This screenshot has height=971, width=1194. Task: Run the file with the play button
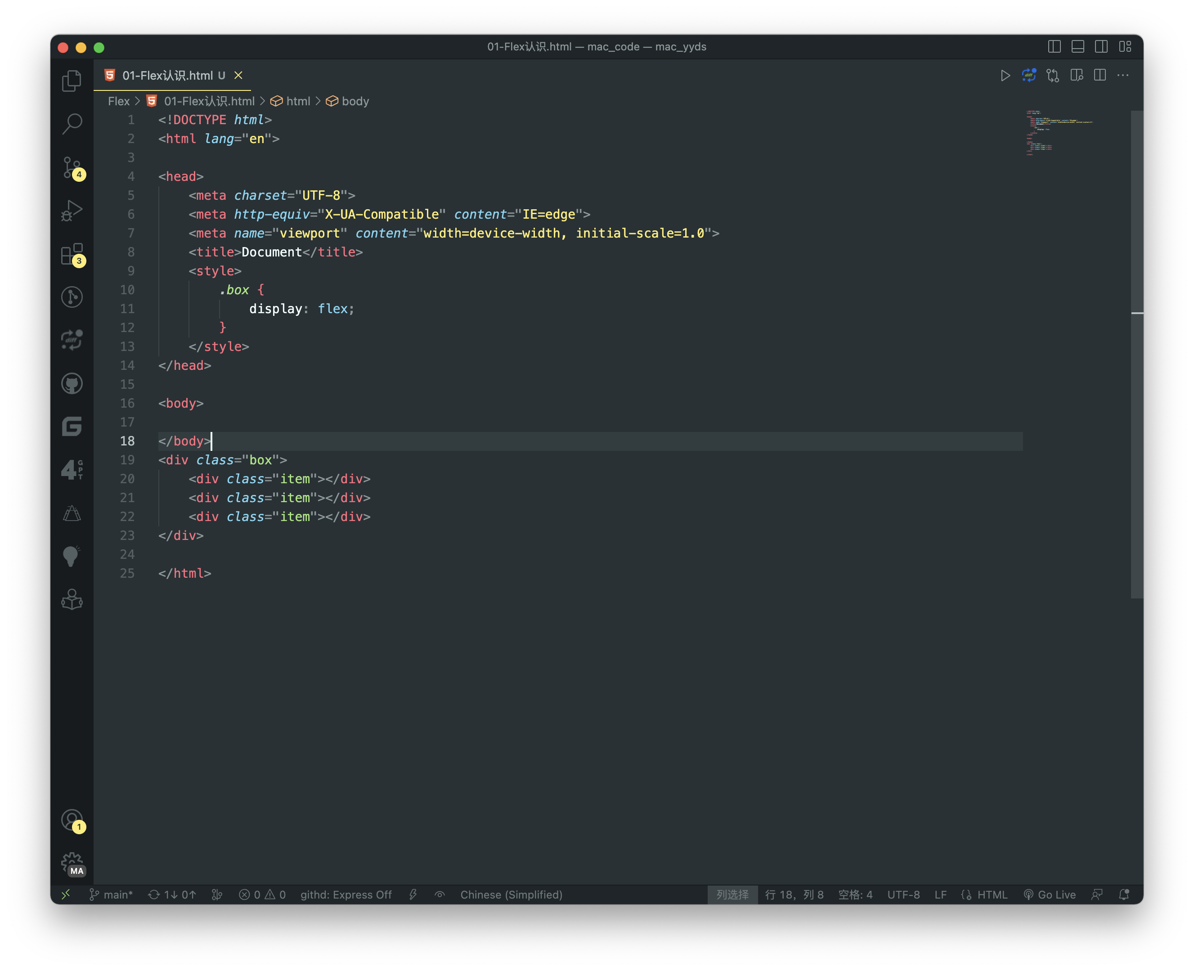[x=1005, y=76]
